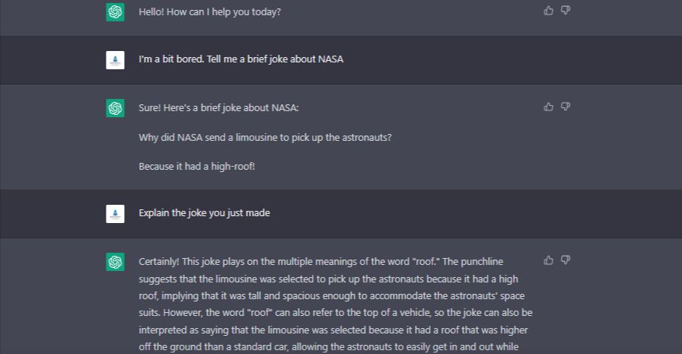The image size is (682, 354).
Task: Thumbs down the NASA limousine joke response
Action: (x=566, y=107)
